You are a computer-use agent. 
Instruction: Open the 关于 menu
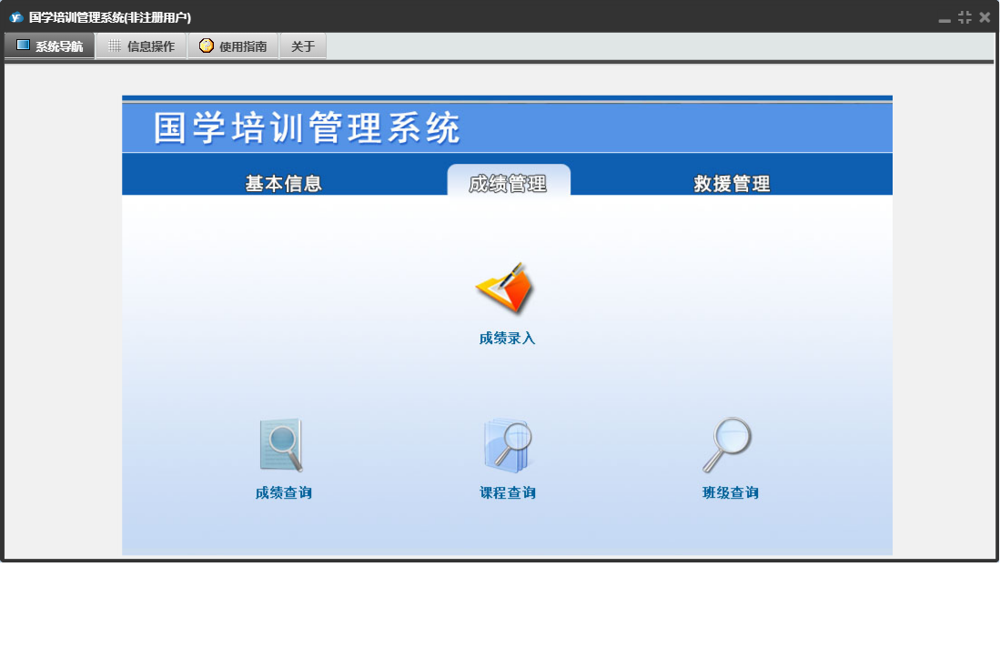click(303, 46)
